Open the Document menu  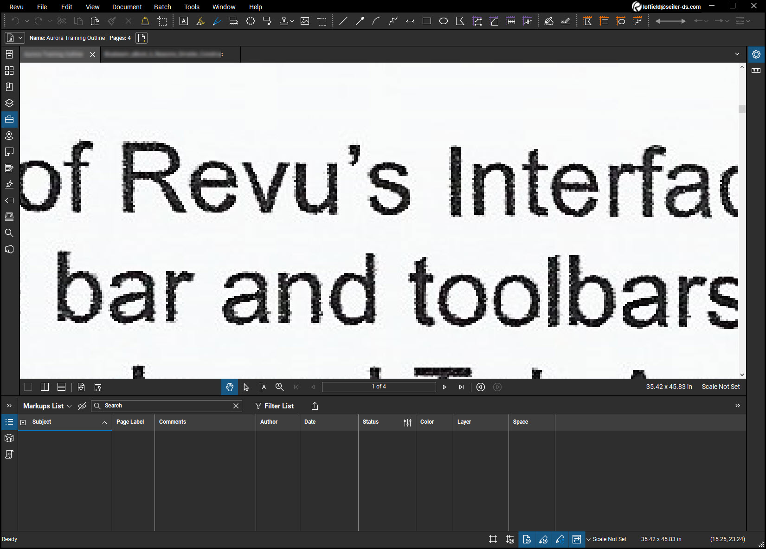click(x=127, y=7)
